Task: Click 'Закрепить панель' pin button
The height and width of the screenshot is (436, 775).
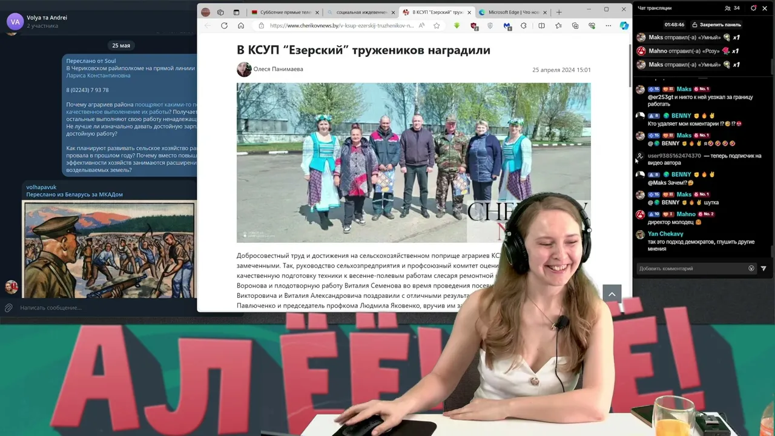Action: coord(716,25)
